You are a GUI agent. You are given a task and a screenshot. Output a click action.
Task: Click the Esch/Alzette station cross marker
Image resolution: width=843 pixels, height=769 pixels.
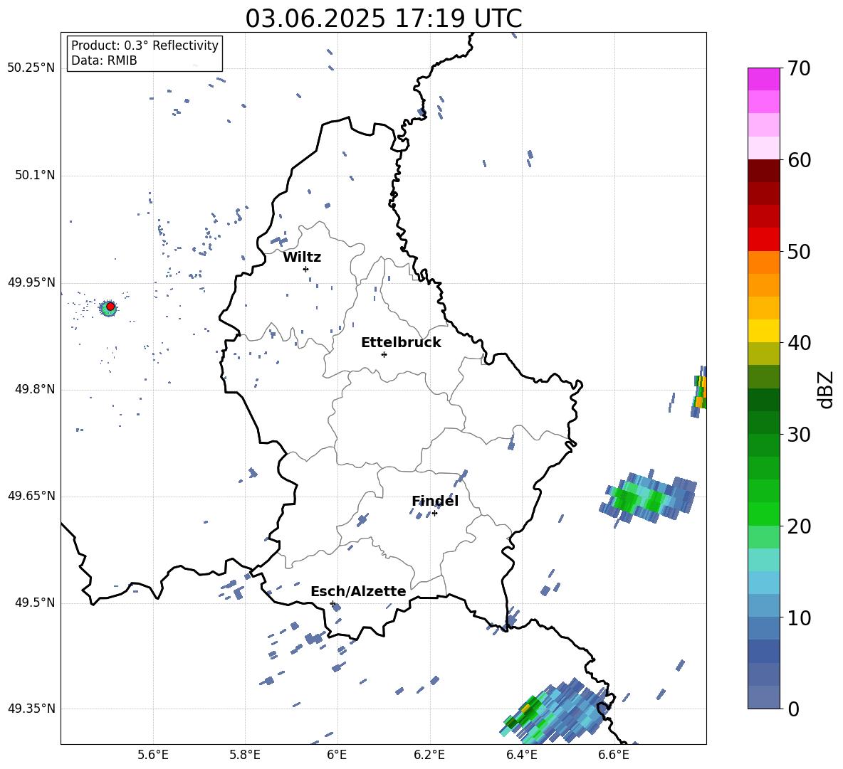(x=333, y=603)
